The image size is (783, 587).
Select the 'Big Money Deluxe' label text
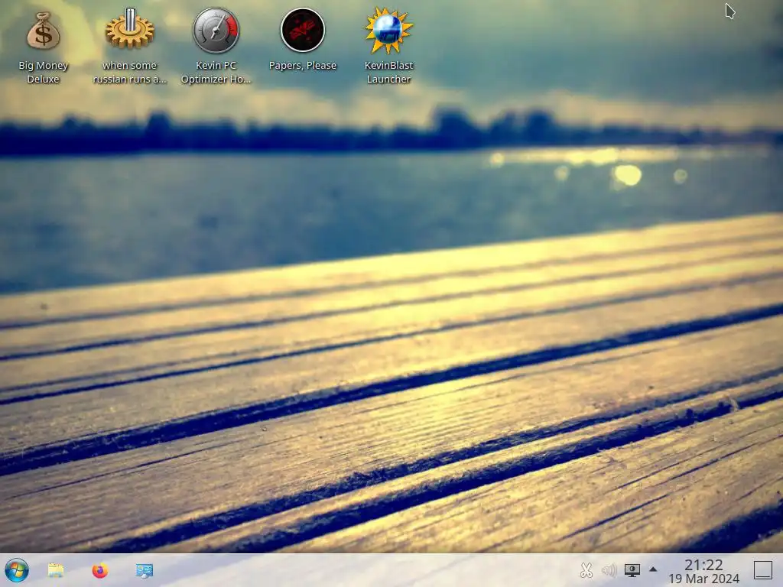(x=44, y=73)
